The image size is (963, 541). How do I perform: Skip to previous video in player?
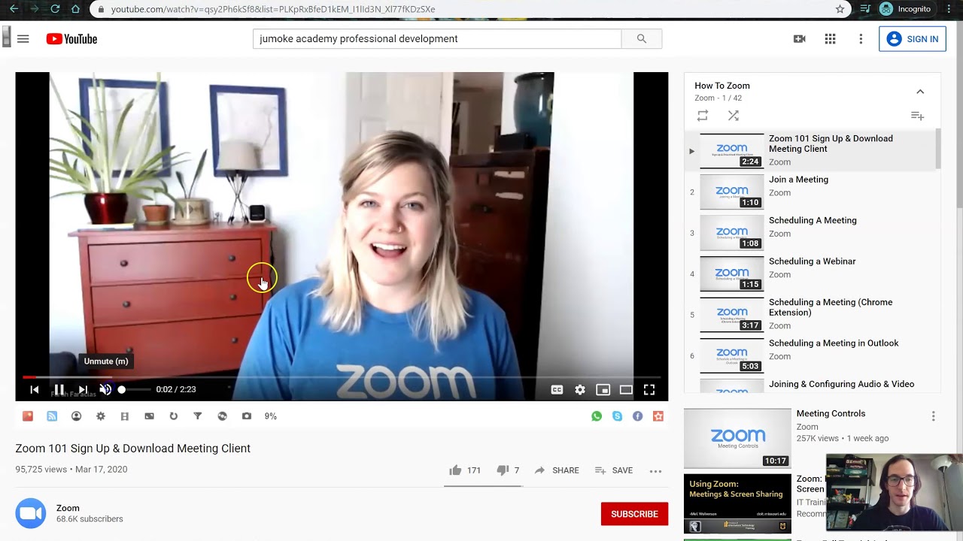tap(34, 389)
